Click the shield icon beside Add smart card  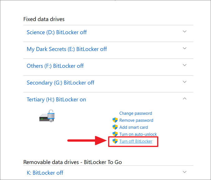coord(115,127)
